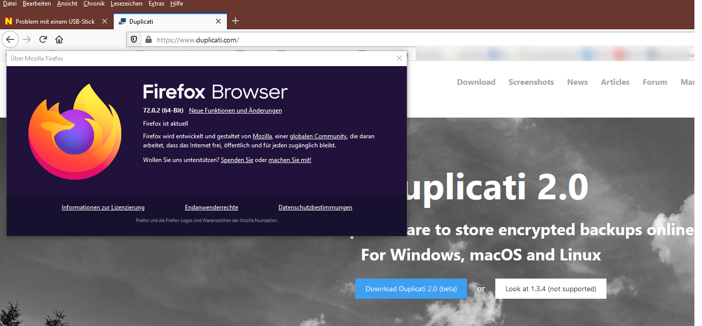This screenshot has width=702, height=326.
Task: Close the Duplicati tab
Action: (218, 21)
